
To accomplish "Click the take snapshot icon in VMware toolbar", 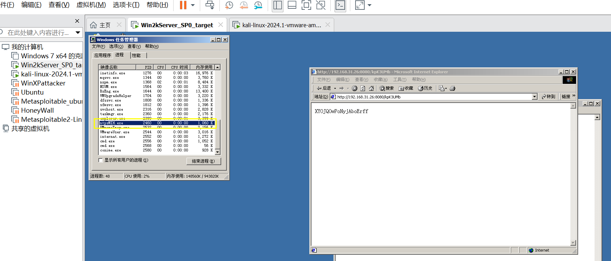I will (x=229, y=5).
